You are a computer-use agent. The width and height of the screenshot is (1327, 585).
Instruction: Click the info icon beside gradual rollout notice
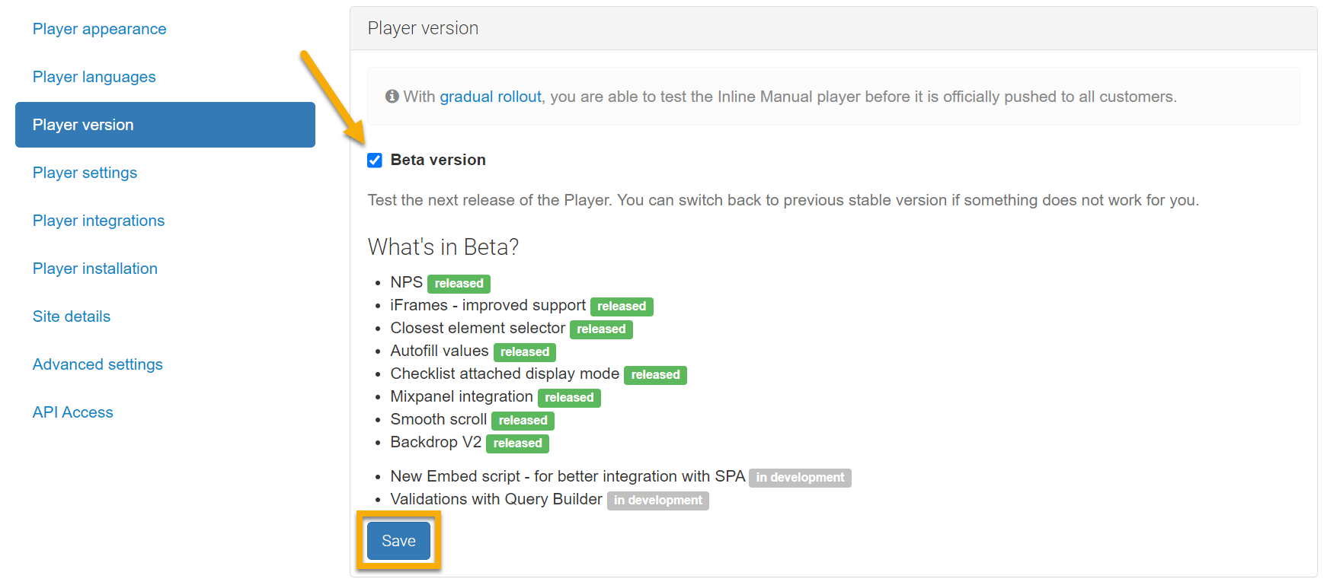(392, 97)
